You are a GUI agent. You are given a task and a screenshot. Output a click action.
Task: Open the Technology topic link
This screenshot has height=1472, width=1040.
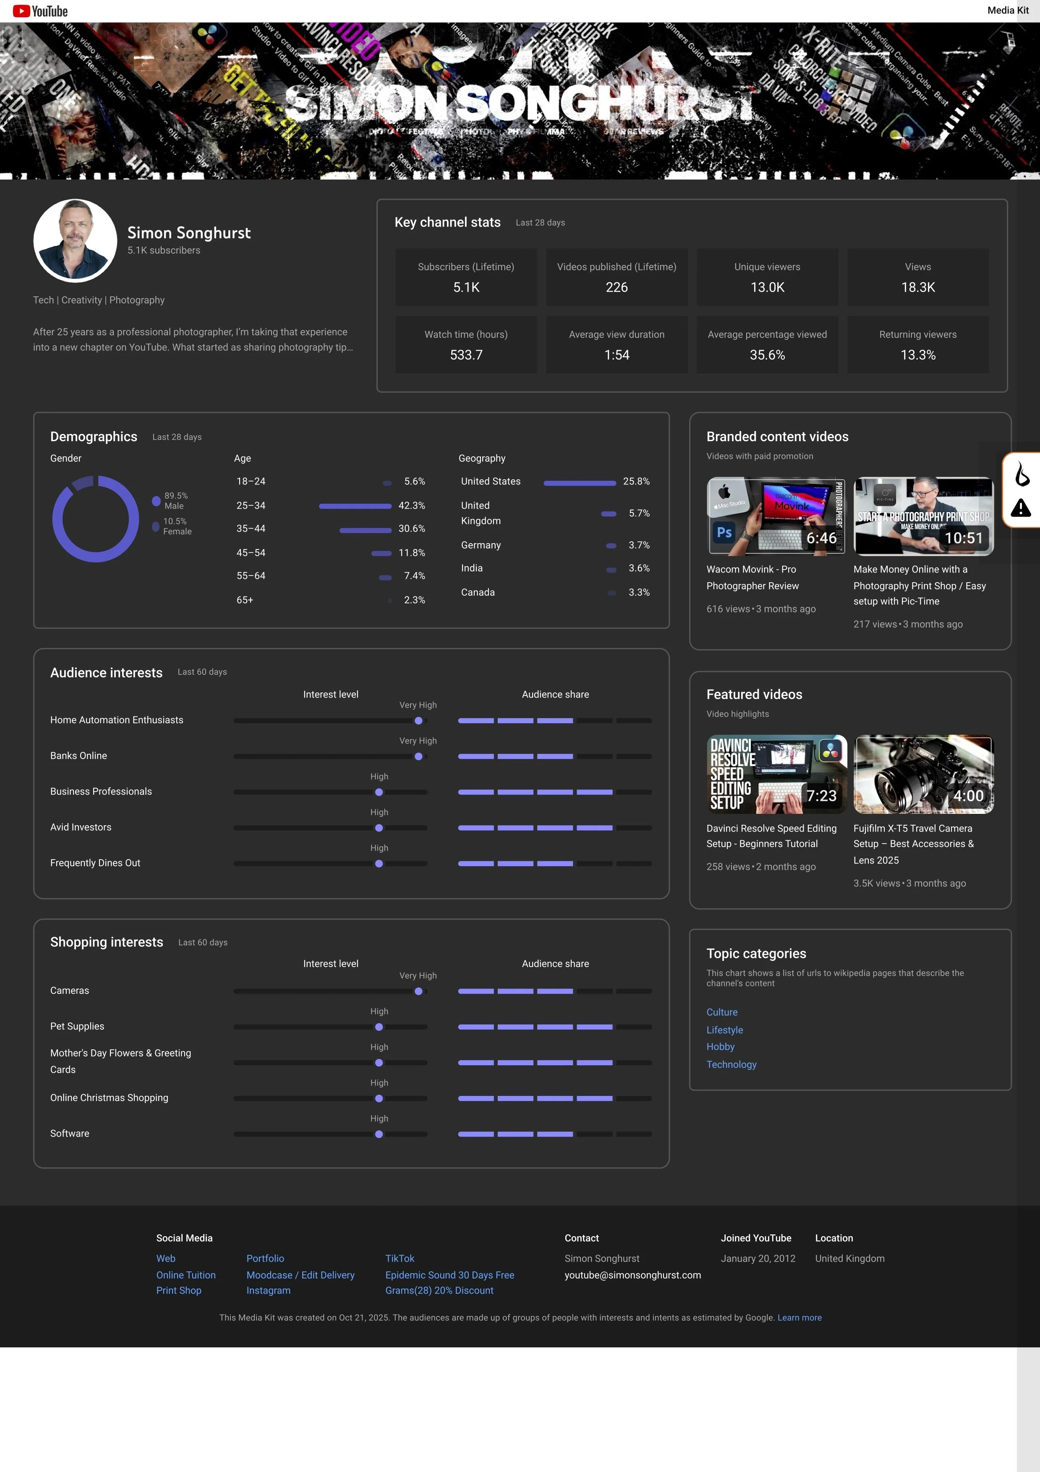point(731,1064)
